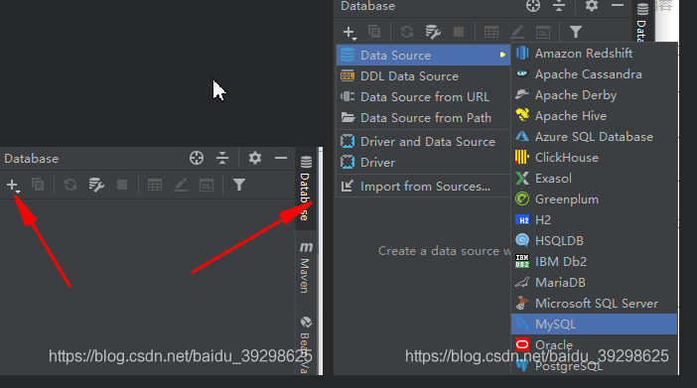Click table editor icon in left Database panel

(x=155, y=185)
